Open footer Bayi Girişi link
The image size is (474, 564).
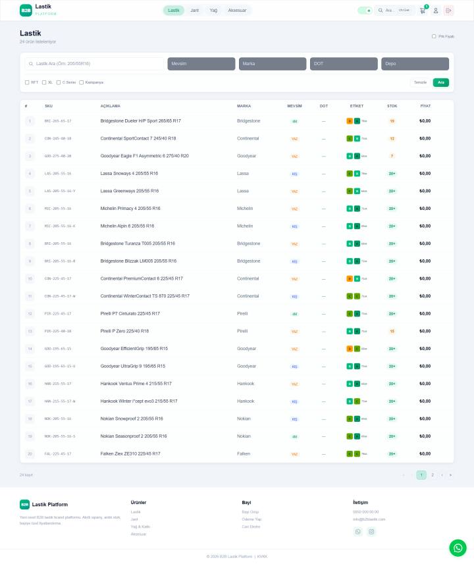tap(250, 512)
